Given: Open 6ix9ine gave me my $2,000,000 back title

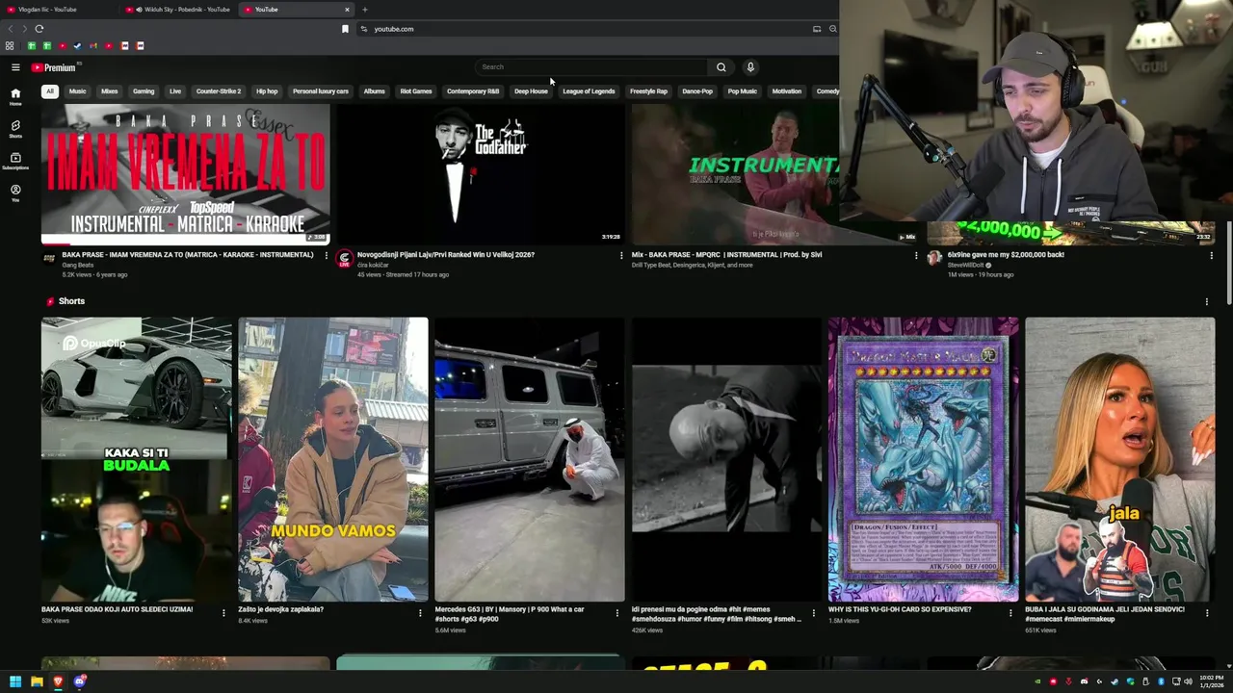Looking at the screenshot, I should [1006, 255].
